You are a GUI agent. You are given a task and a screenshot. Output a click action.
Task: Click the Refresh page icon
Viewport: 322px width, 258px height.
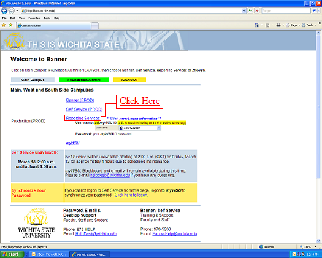click(250, 10)
